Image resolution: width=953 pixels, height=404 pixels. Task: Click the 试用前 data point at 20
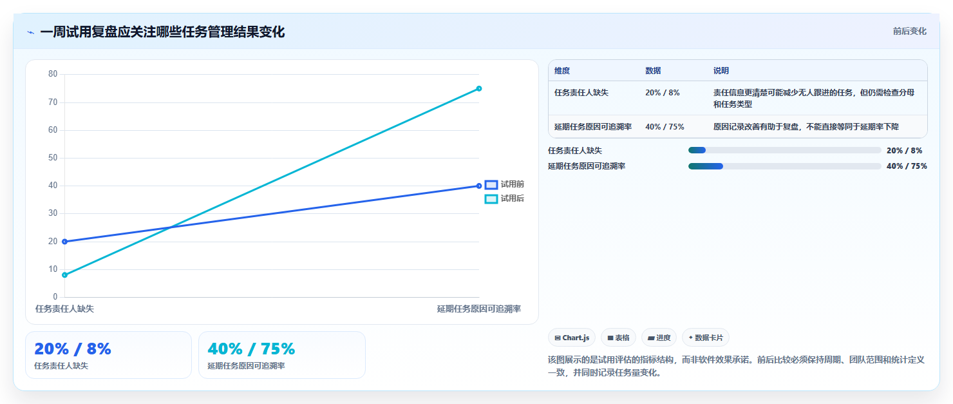pyautogui.click(x=64, y=242)
